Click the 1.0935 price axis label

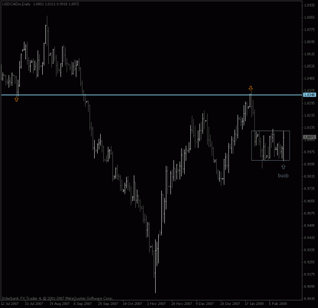point(309,5)
